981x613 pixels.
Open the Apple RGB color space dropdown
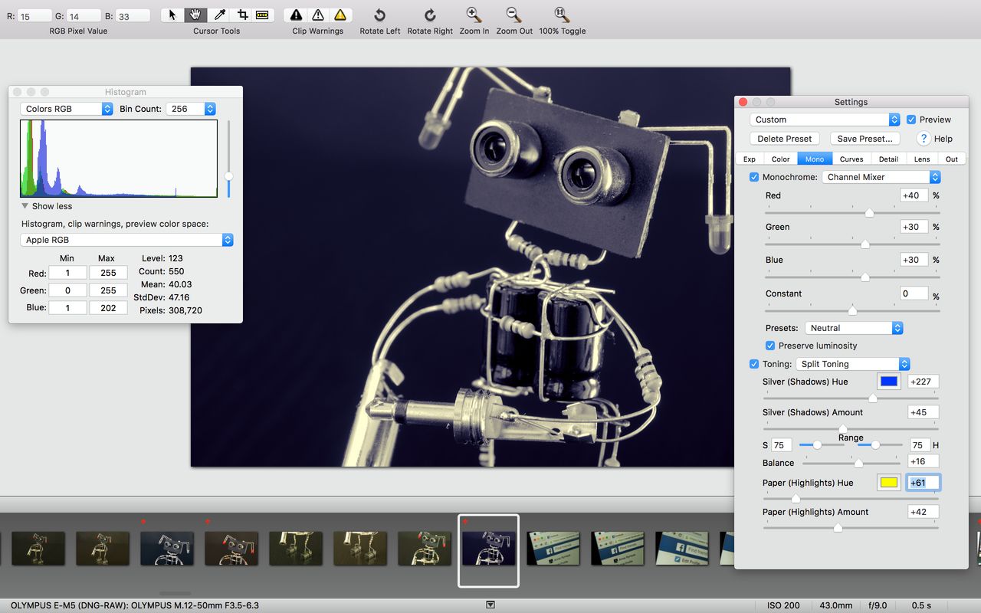(x=127, y=240)
